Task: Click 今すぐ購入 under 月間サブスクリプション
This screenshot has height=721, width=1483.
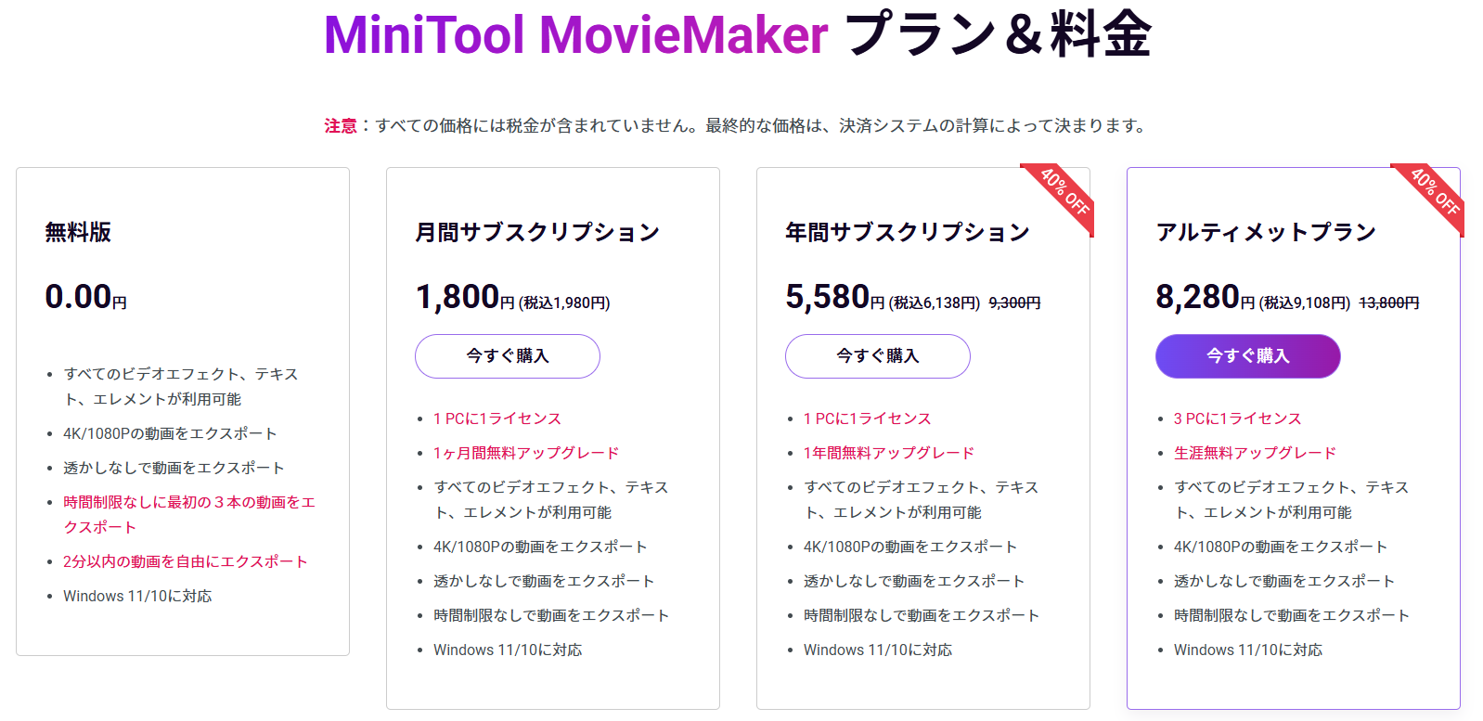Action: (x=507, y=356)
